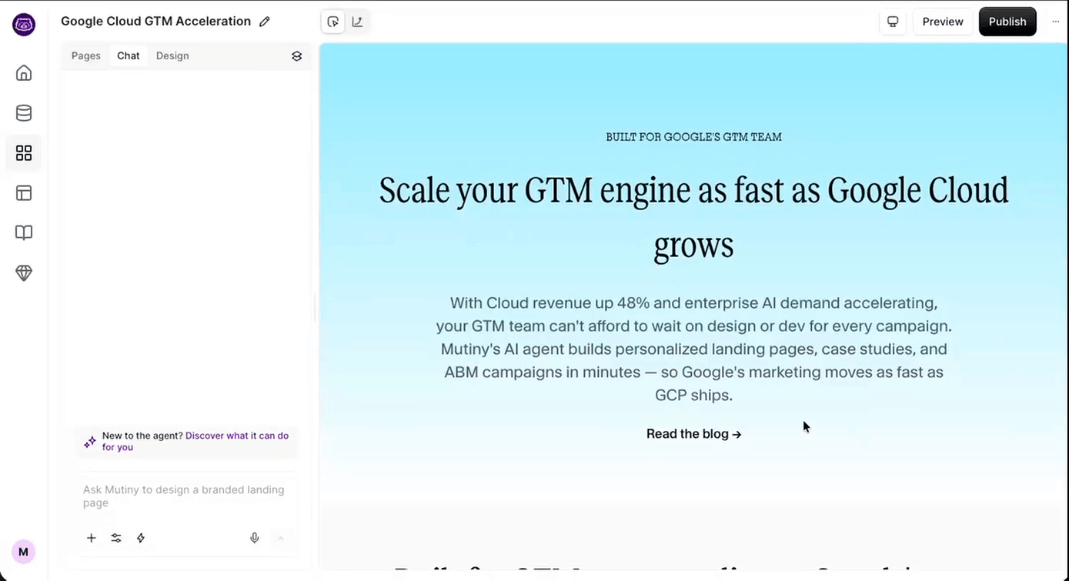Screen dimensions: 1069x581
Task: Open the book icon in sidebar
Action: pos(24,233)
